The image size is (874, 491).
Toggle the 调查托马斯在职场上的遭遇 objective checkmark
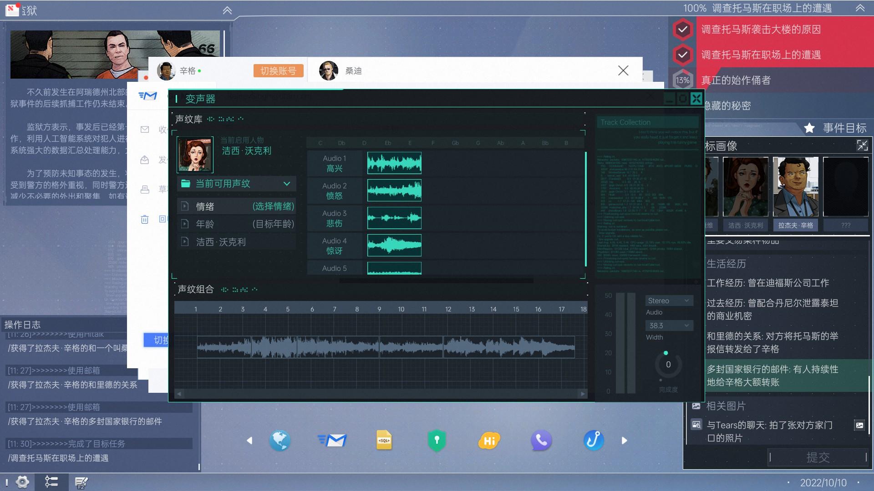682,55
